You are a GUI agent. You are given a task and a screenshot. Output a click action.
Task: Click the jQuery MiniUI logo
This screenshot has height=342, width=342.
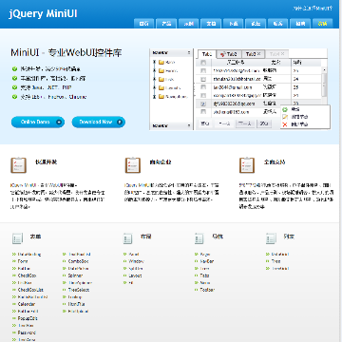click(43, 14)
